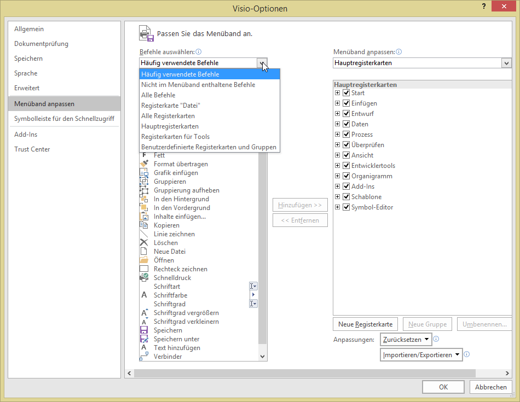Toggle the Daten checkbox
Screen dimensions: 520x402
point(346,124)
